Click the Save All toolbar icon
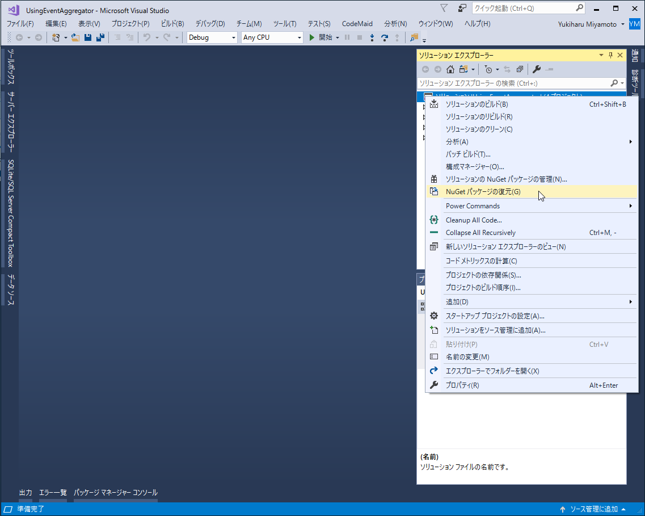 coord(100,37)
